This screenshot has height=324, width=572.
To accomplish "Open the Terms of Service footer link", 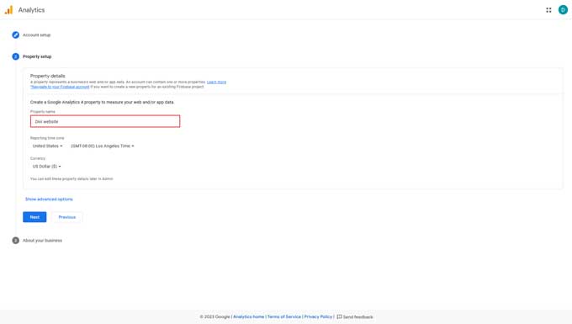I will tap(284, 316).
